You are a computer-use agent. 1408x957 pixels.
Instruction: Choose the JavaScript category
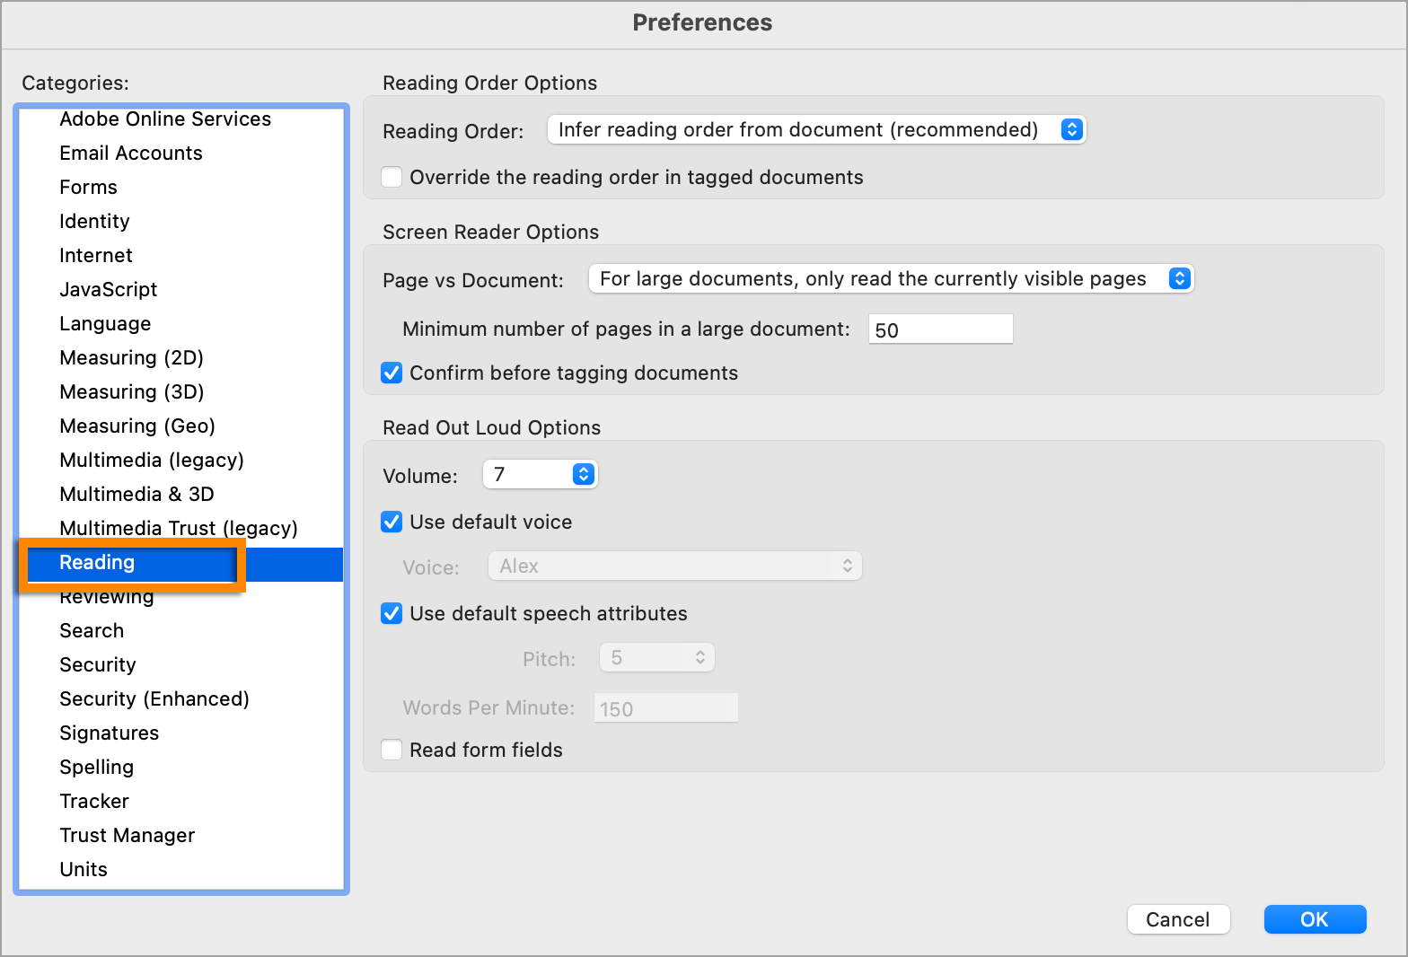(108, 290)
